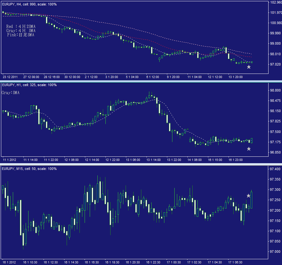Click the 98.150 price label on H1 axis

pyautogui.click(x=275, y=111)
